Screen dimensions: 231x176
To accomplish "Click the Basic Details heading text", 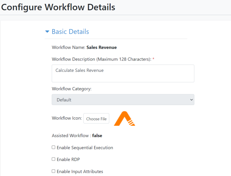I will click(70, 32).
